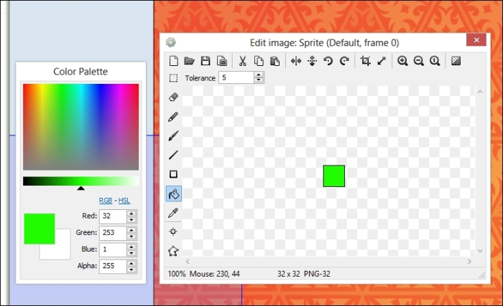Cut the selection with scissors icon
The image size is (503, 306).
(x=243, y=60)
